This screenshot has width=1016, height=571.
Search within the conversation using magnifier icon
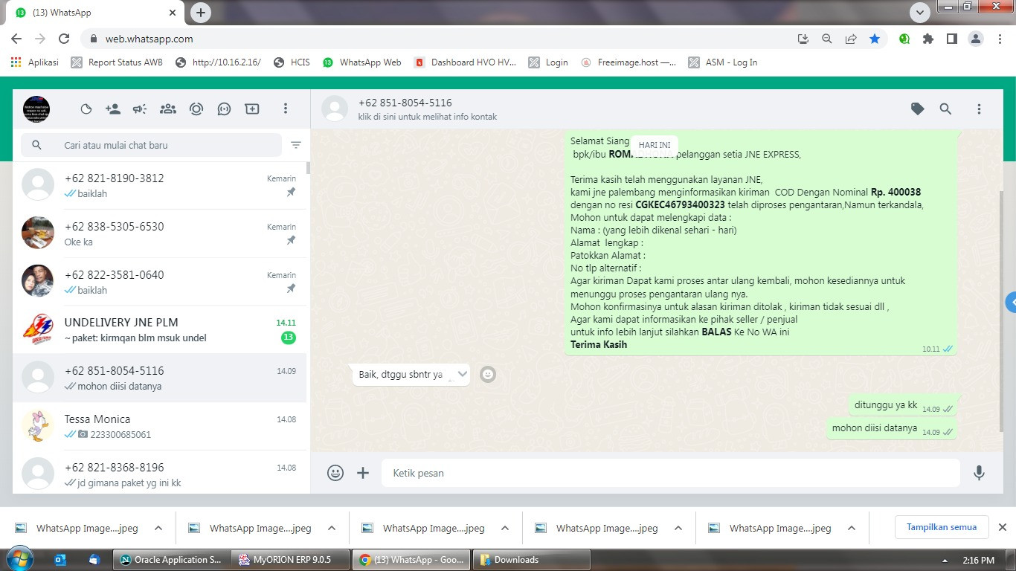[x=945, y=109]
